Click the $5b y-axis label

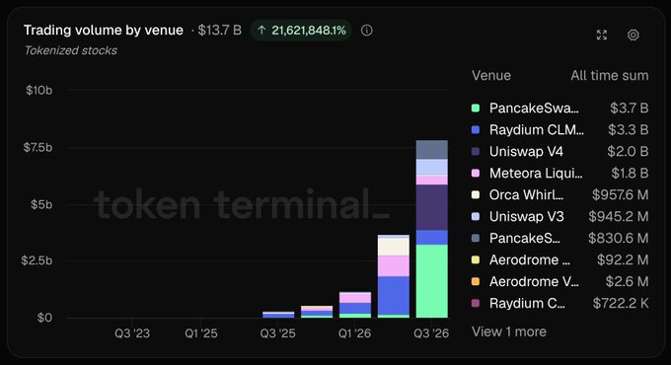tap(41, 204)
